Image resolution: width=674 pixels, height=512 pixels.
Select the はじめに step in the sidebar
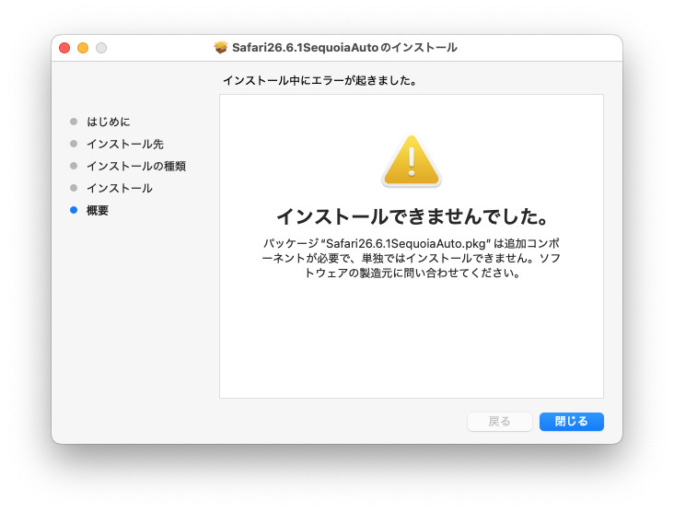click(109, 122)
